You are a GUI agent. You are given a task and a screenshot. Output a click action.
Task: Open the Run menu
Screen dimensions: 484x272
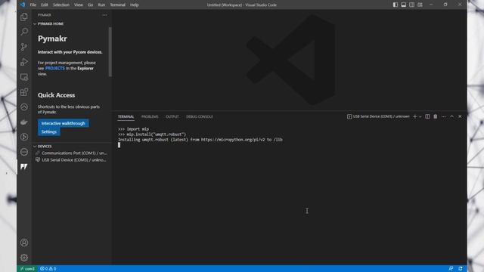coord(101,5)
